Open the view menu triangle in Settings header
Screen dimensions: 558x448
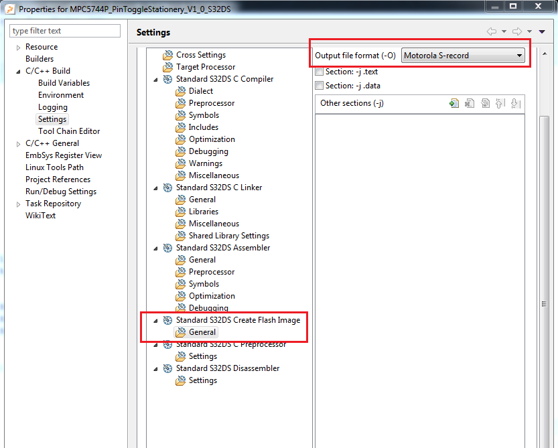point(542,31)
